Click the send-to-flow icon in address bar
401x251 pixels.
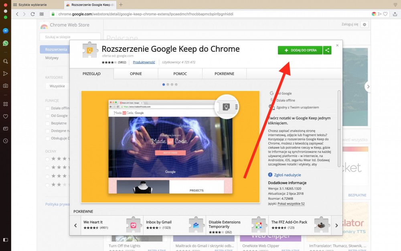tap(380, 14)
